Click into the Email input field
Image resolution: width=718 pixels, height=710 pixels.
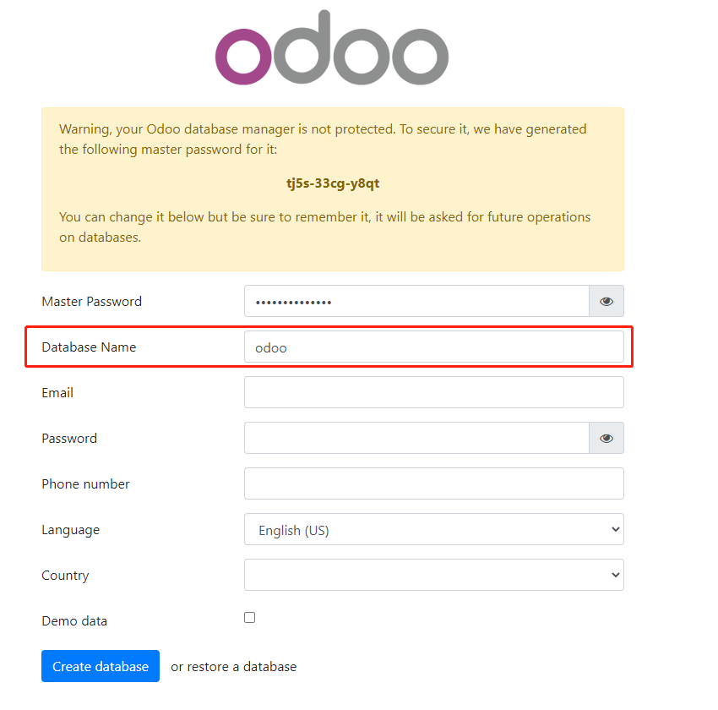point(433,392)
